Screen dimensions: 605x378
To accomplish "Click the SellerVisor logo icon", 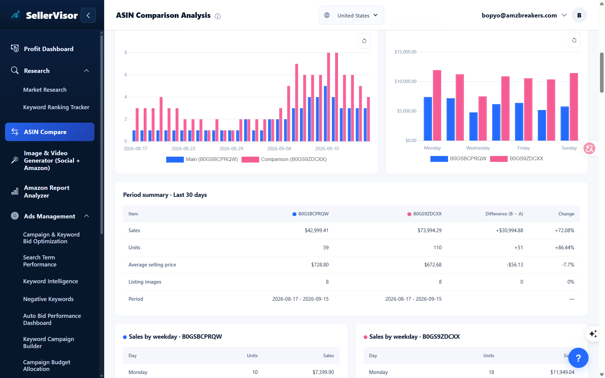I will 15,15.
